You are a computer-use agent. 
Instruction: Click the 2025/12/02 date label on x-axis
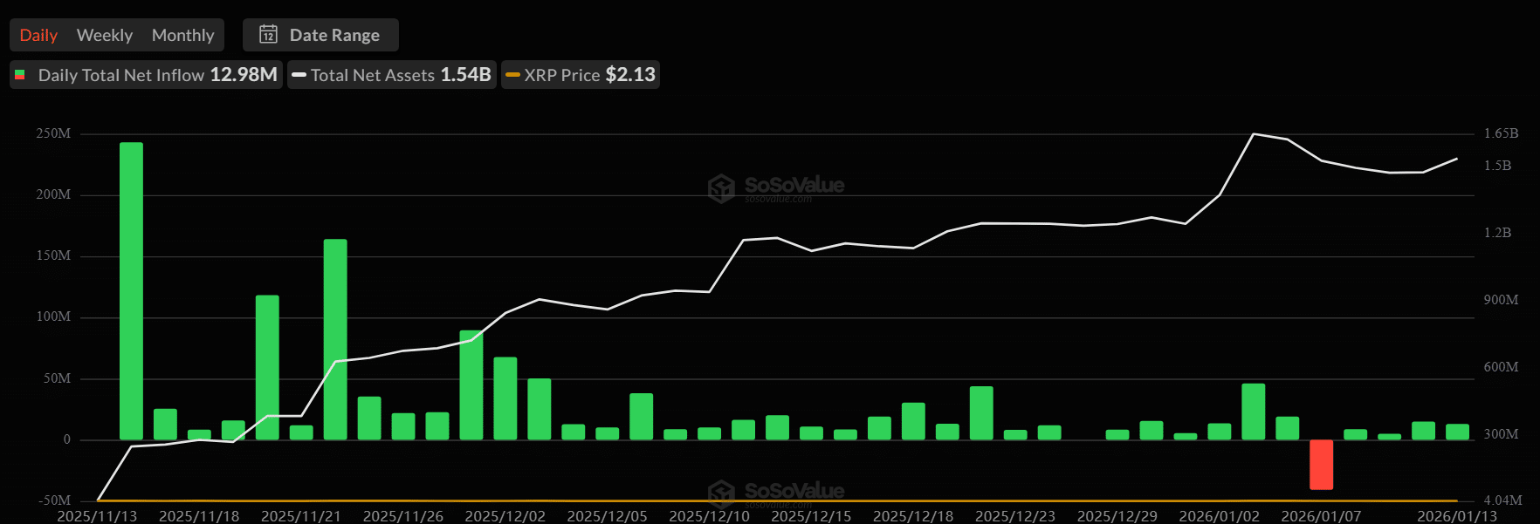click(505, 516)
